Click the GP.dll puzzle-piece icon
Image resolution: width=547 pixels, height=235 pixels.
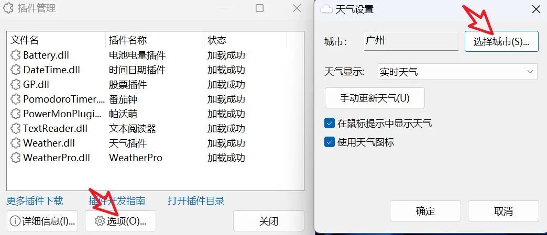[x=15, y=85]
